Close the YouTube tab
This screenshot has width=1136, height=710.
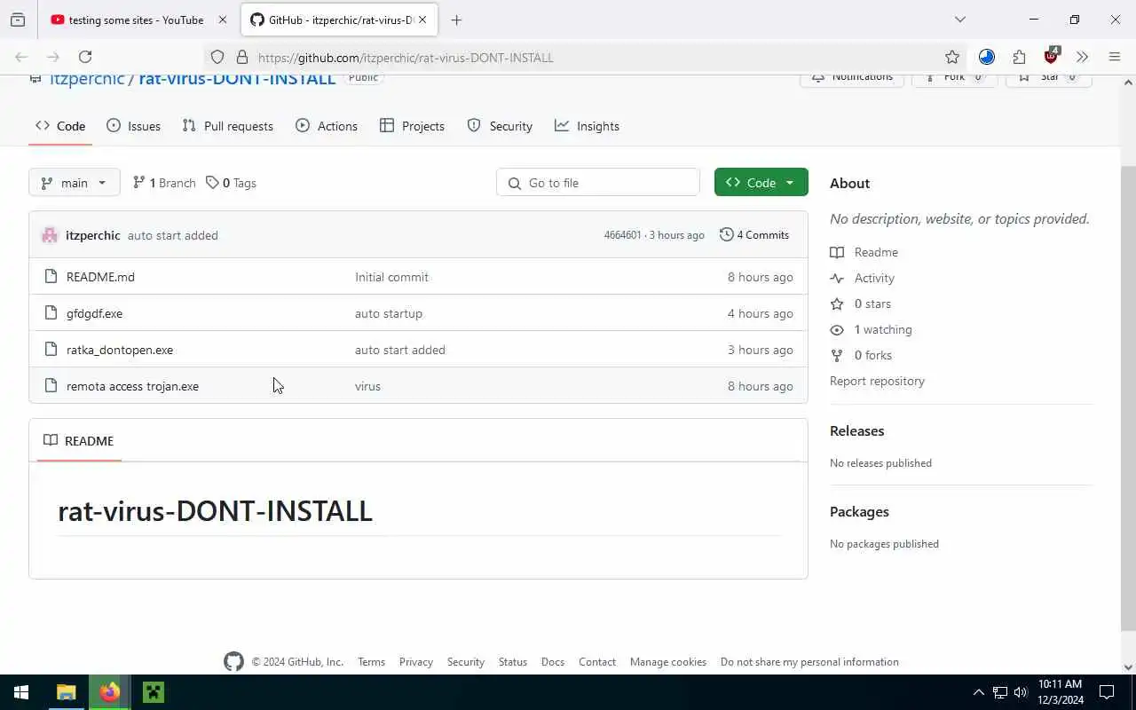pyautogui.click(x=222, y=20)
